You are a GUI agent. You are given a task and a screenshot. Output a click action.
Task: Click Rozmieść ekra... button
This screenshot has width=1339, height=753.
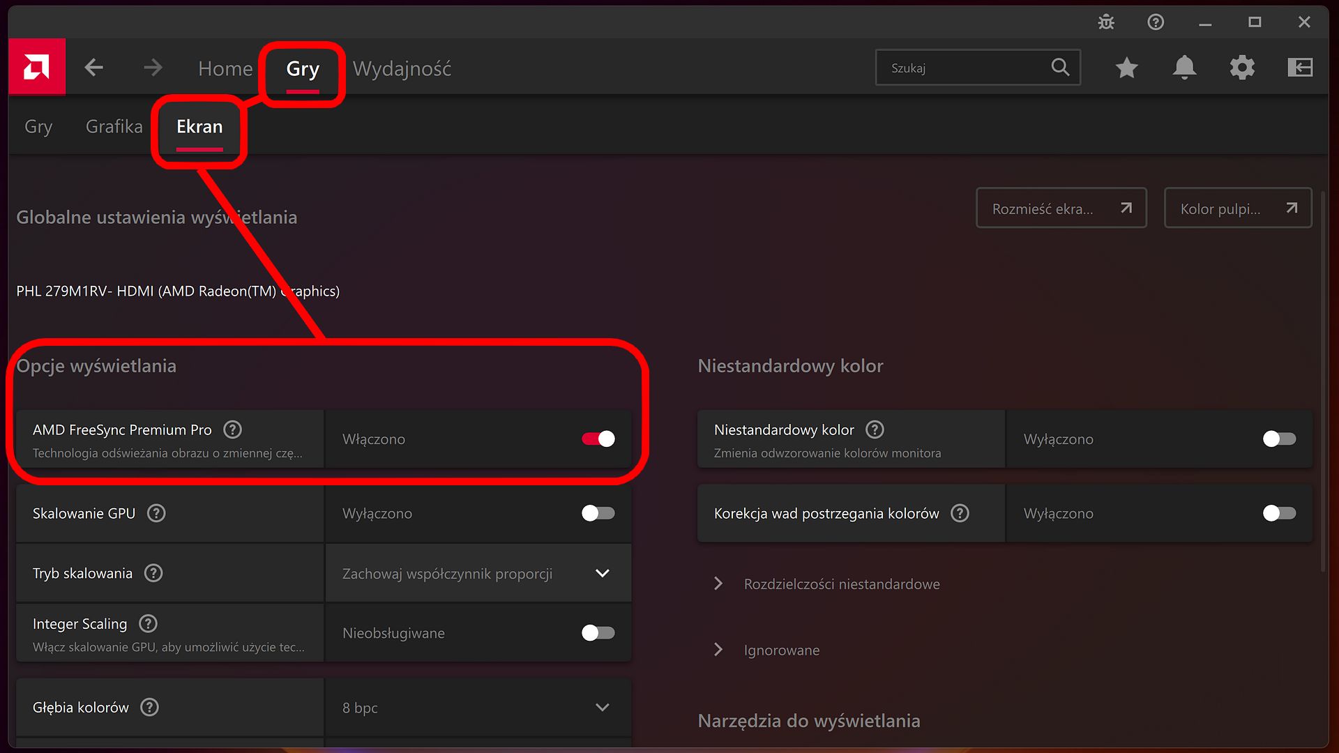tap(1061, 208)
